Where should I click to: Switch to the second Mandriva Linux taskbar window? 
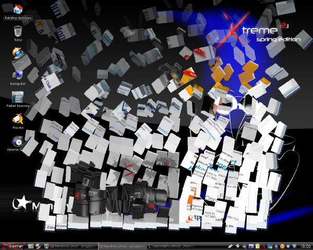123,246
